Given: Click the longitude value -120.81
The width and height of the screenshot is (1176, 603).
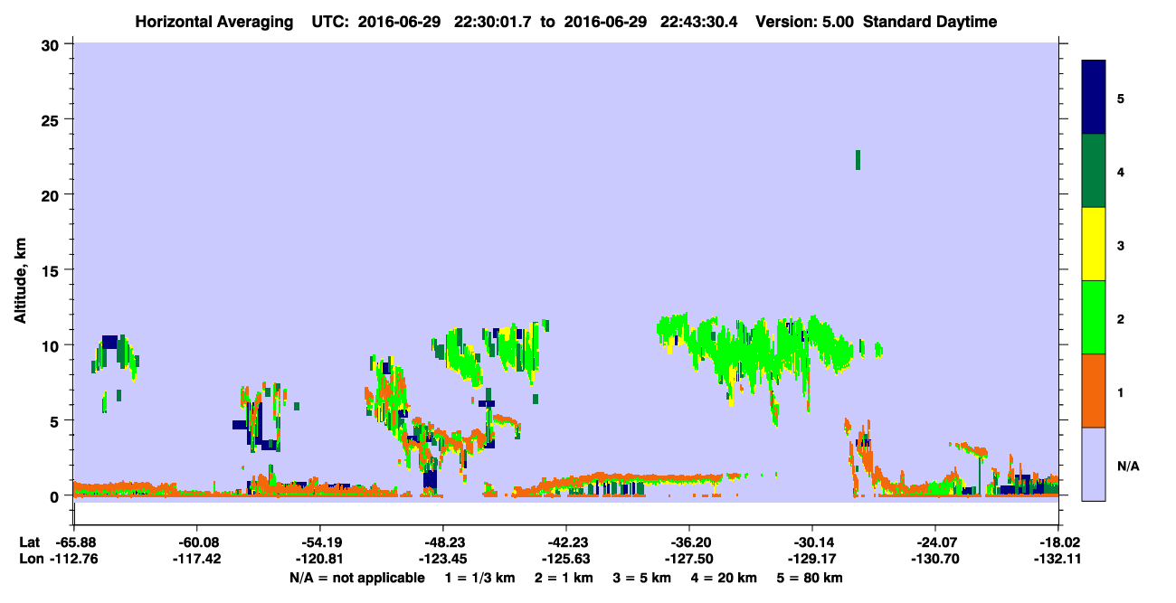Looking at the screenshot, I should click(x=319, y=560).
